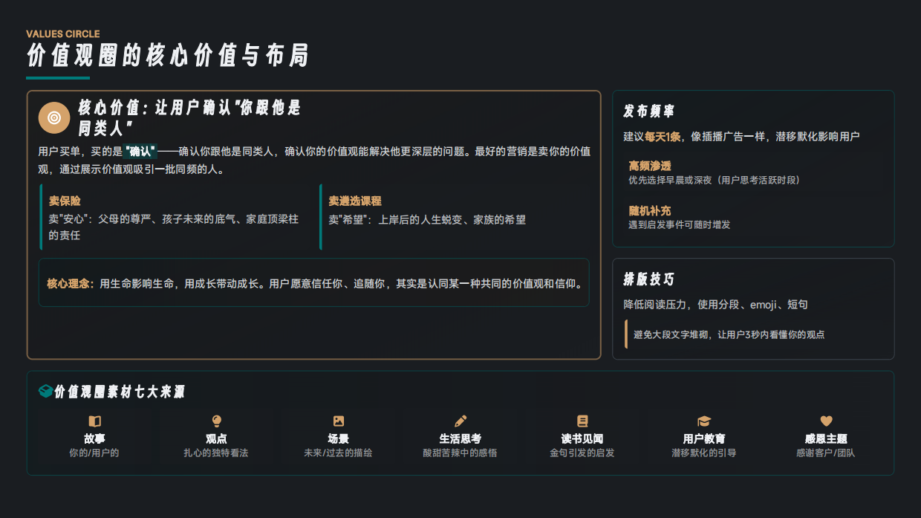Click the orange target icon beside 核心价值
This screenshot has height=518, width=921.
pos(54,117)
